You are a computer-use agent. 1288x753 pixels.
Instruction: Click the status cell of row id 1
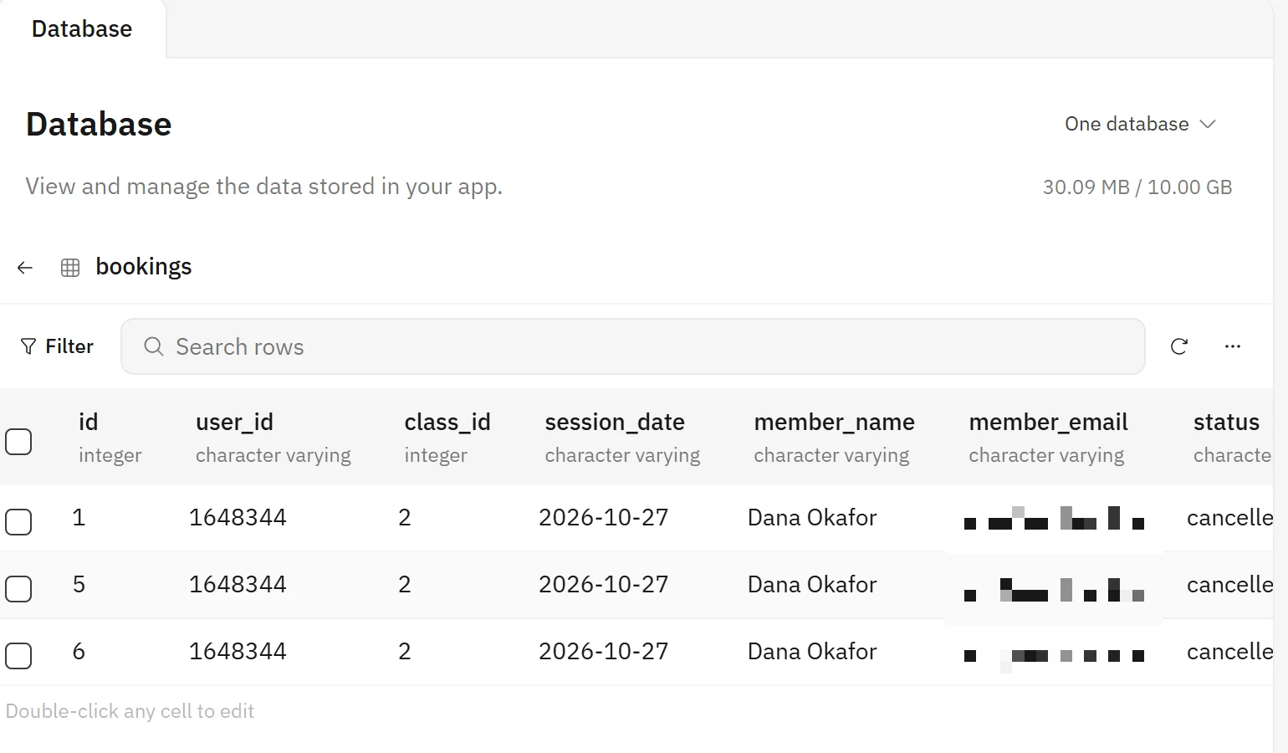click(x=1229, y=518)
